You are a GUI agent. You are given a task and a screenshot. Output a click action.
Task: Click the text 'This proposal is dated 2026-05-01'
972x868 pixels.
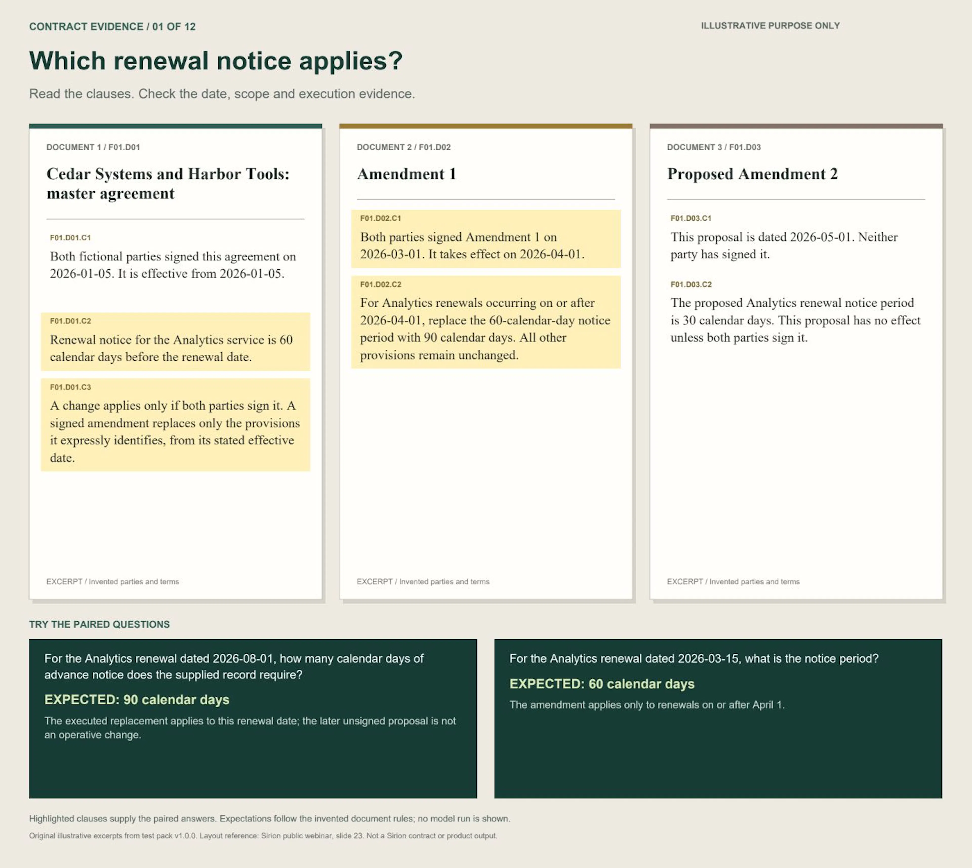click(784, 246)
